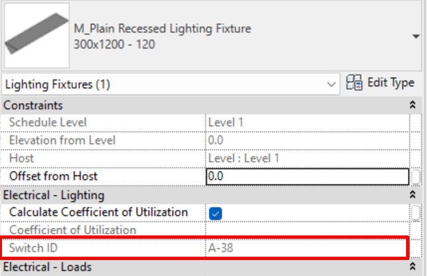Viewport: 428px width, 276px height.
Task: Click the small button beside Calculate Coefficient checkbox
Action: tap(415, 213)
